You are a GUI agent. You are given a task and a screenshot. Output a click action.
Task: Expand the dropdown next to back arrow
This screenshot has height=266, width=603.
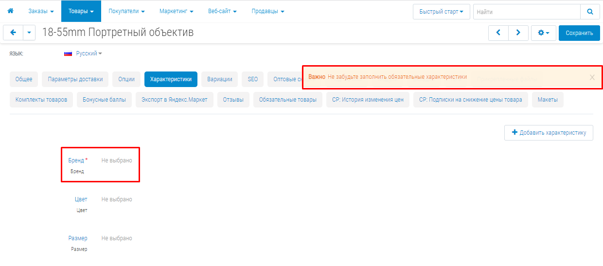[29, 33]
